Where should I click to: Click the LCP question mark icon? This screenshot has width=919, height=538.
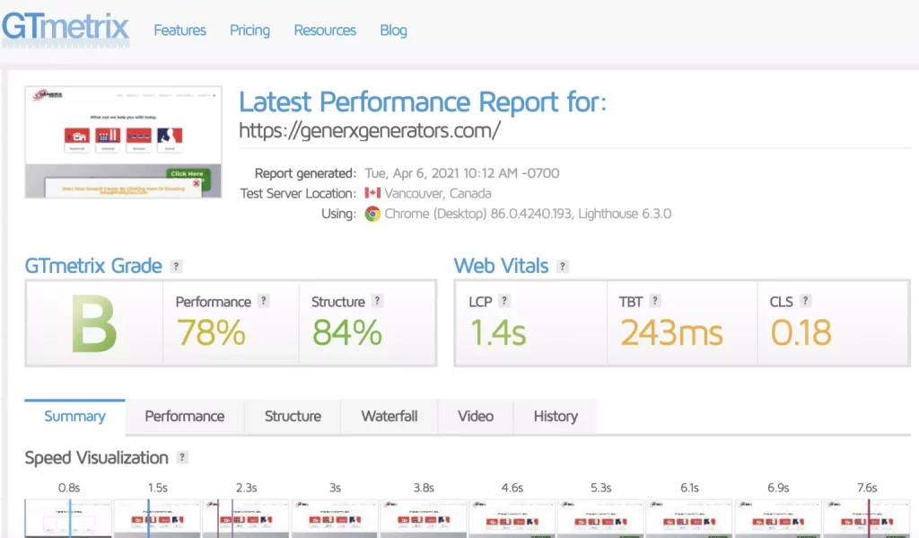tap(504, 302)
